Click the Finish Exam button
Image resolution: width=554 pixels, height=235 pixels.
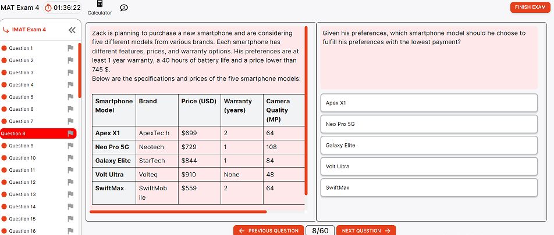(x=530, y=7)
